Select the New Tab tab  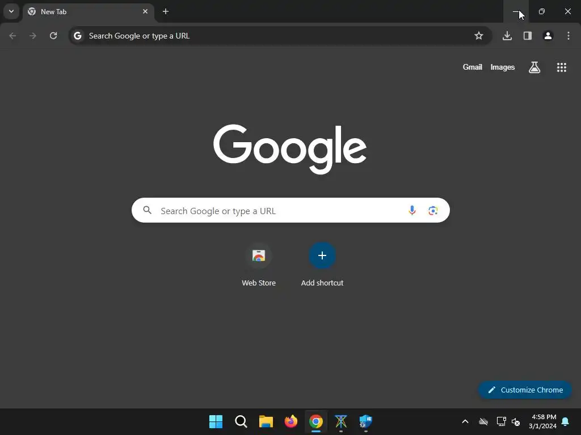89,12
